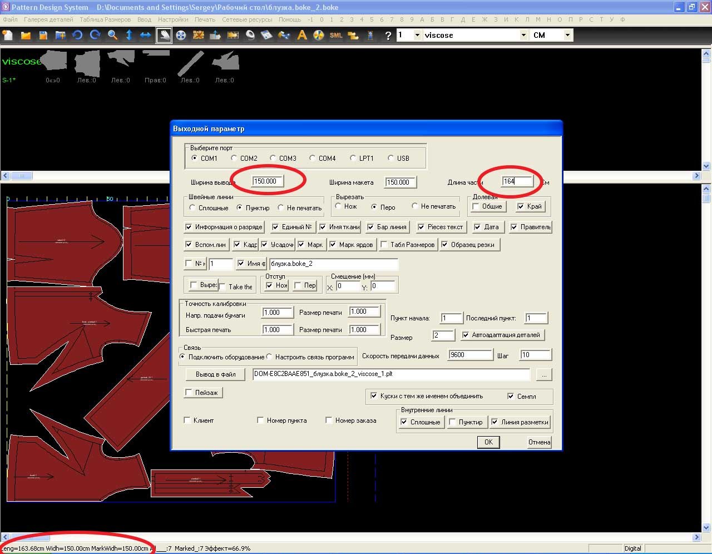Click the question mark help icon

[x=388, y=35]
